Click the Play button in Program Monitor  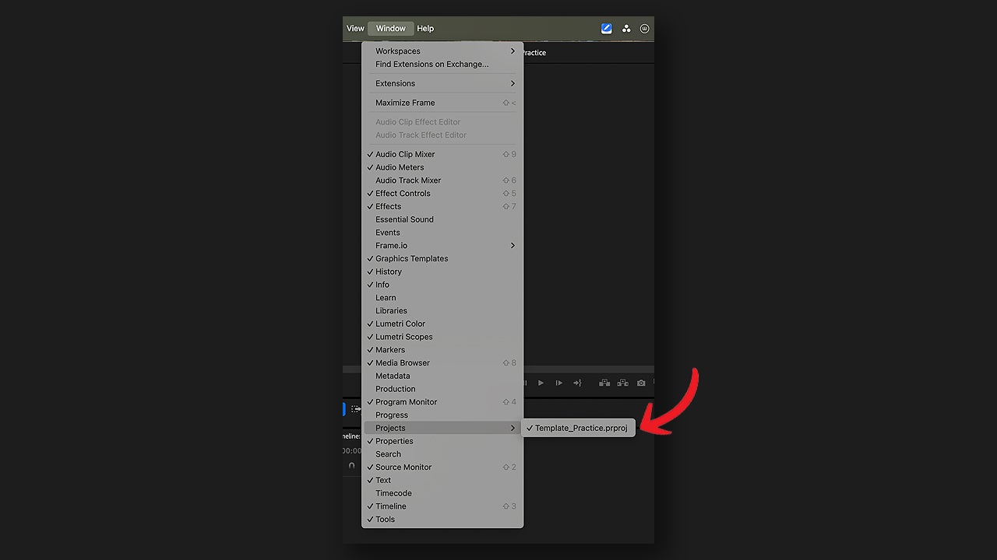pos(541,383)
